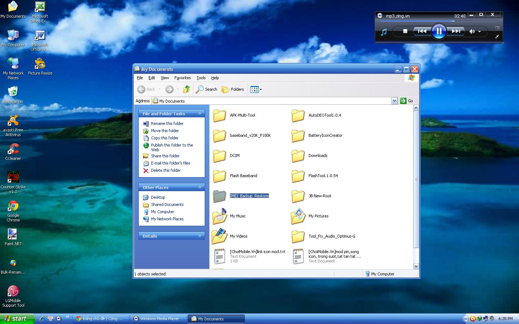
Task: Select the FlashTool.1.0.54 folder
Action: [314, 176]
